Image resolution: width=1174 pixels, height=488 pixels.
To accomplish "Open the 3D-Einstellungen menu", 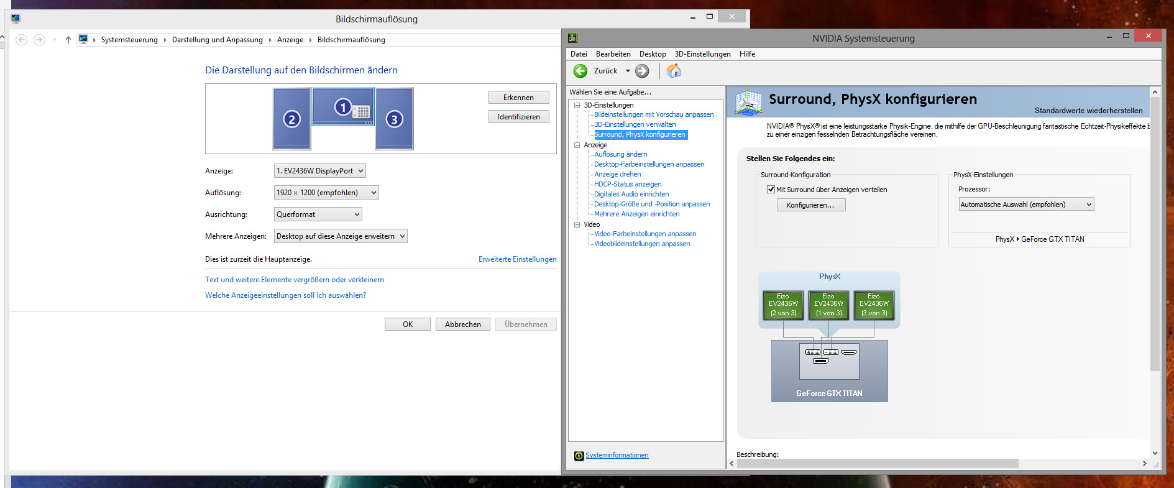I will click(x=702, y=54).
